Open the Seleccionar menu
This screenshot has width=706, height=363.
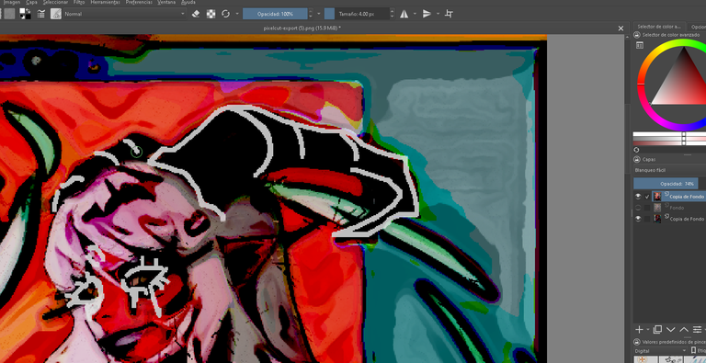pos(55,2)
